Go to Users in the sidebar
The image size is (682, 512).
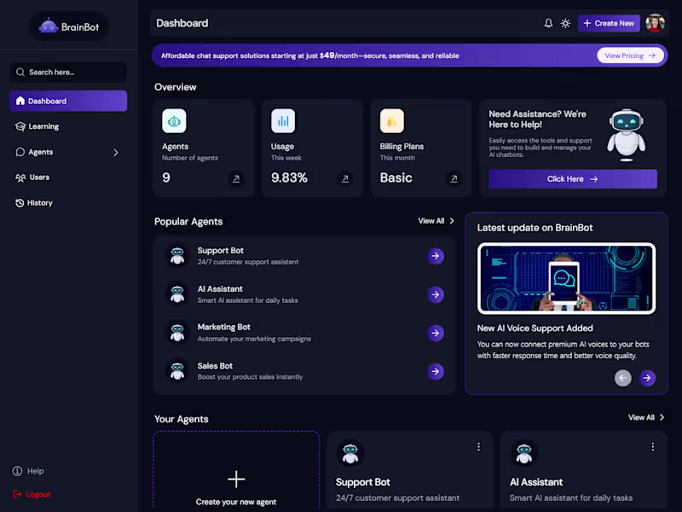tap(32, 177)
